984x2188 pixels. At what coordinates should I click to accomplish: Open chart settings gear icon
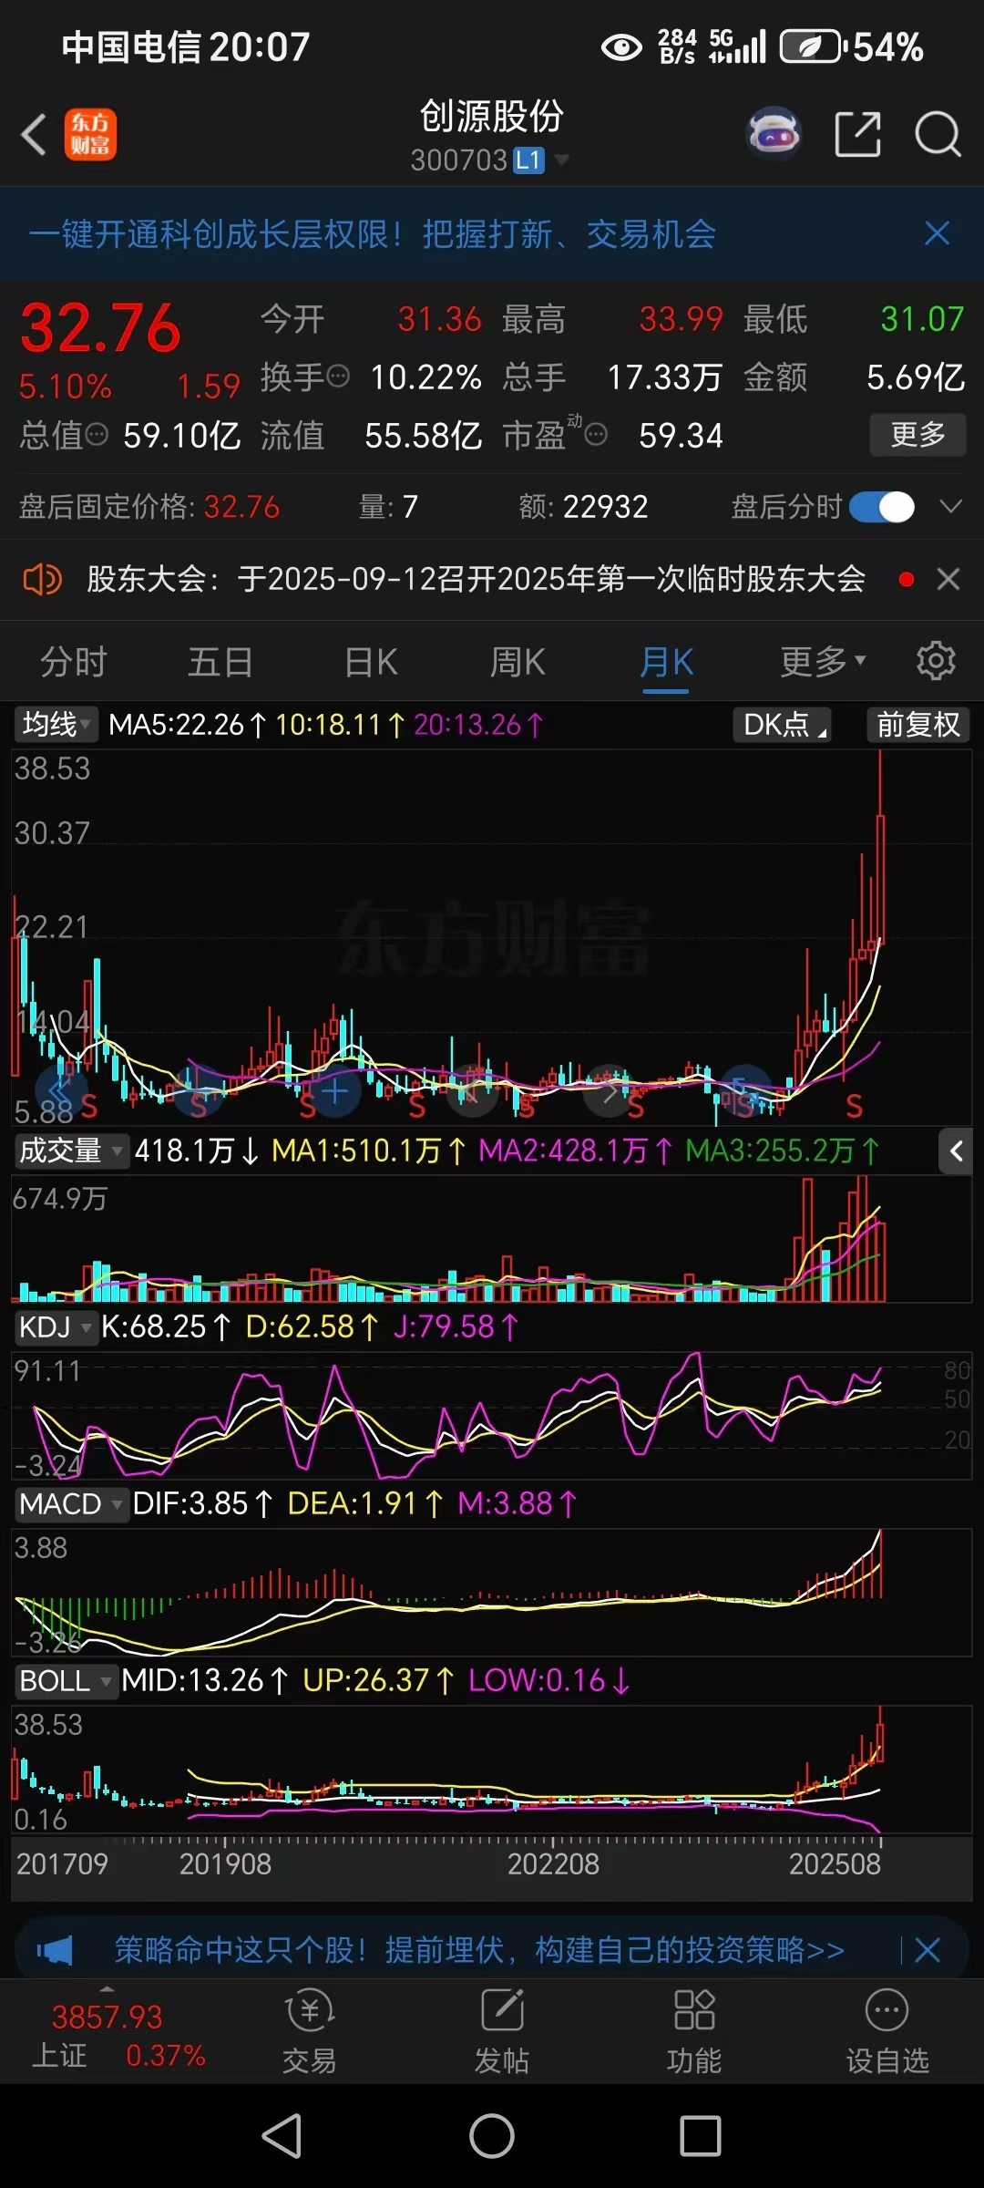936,661
